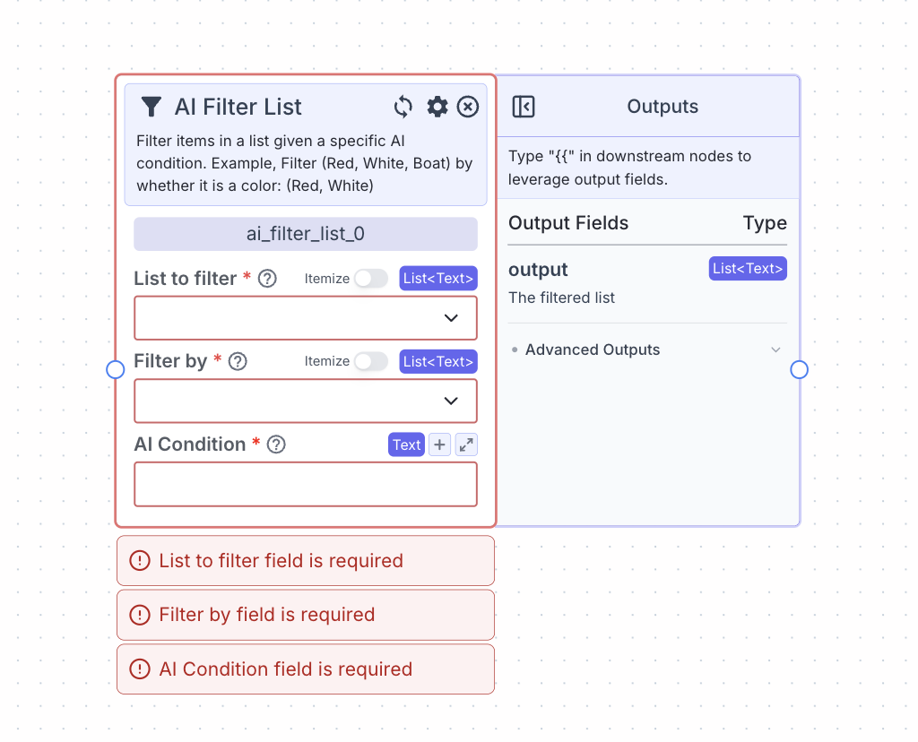The height and width of the screenshot is (742, 918).
Task: Open the help tooltip next to List to filter
Action: coord(266,278)
